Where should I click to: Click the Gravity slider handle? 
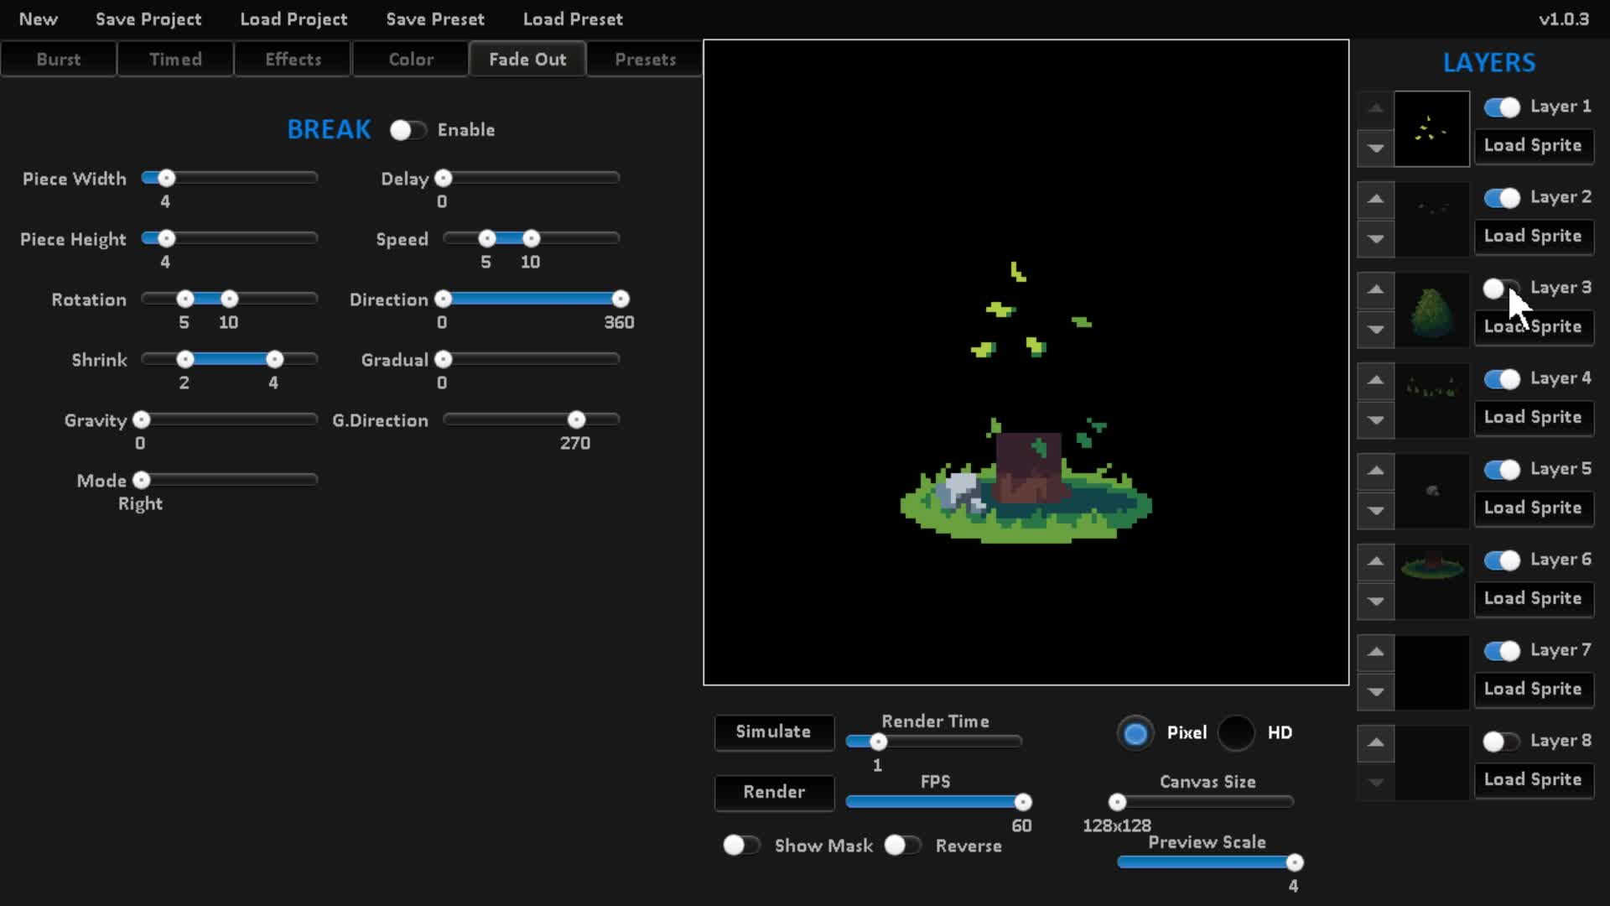tap(142, 419)
